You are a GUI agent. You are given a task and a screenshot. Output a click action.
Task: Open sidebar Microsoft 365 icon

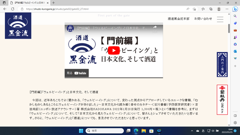click(x=235, y=44)
